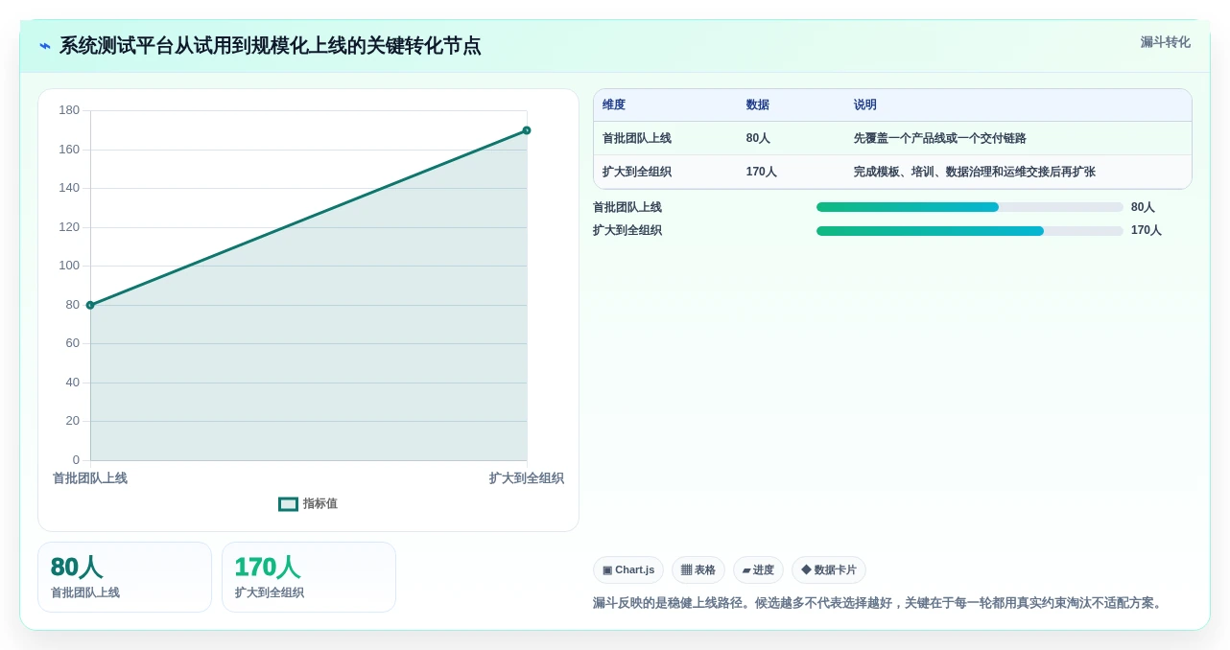Click the 数据卡片 chip

tap(829, 570)
